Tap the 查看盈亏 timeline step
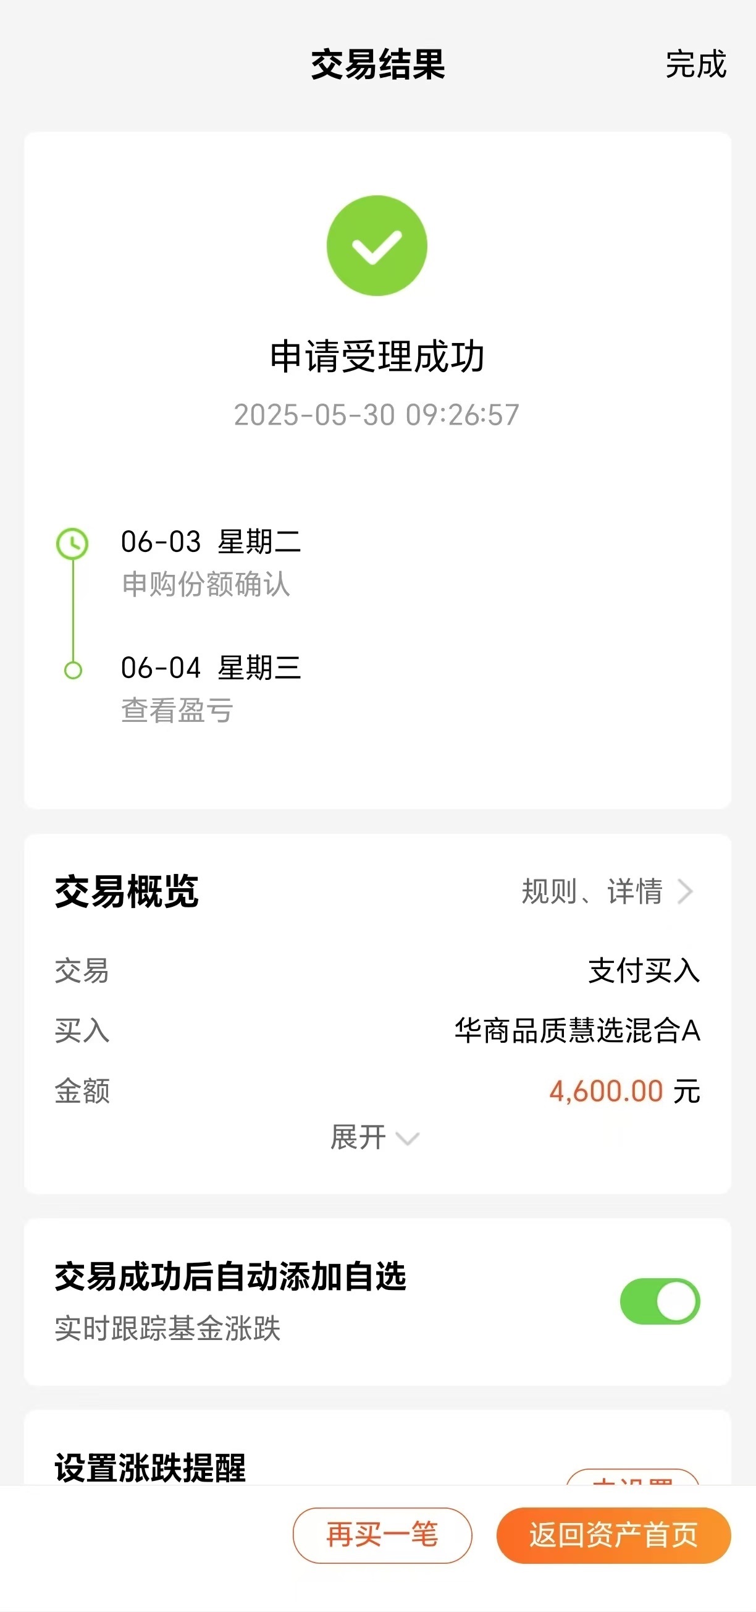Image resolution: width=756 pixels, height=1612 pixels. click(177, 710)
